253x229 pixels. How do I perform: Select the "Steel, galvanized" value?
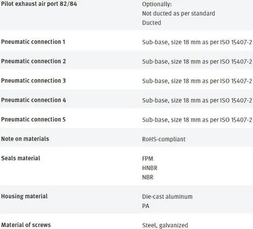point(165,225)
